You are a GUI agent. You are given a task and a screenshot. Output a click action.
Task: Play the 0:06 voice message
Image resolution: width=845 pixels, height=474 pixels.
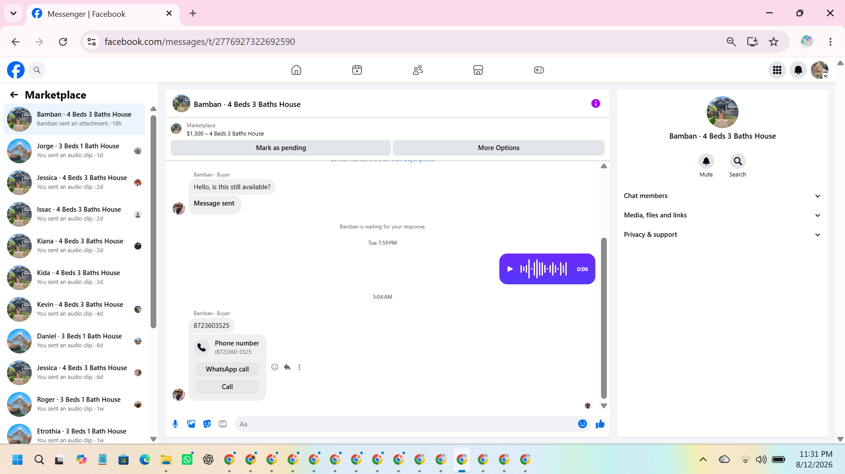510,269
